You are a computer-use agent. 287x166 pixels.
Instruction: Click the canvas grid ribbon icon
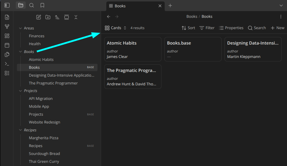(7, 36)
